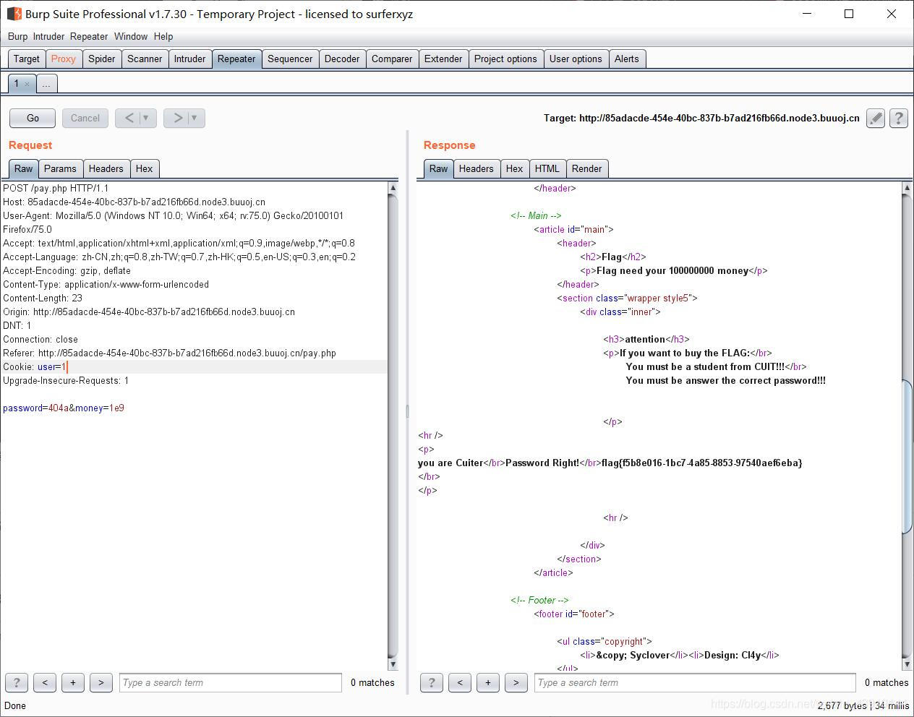
Task: Click request search plus options button
Action: tap(73, 682)
